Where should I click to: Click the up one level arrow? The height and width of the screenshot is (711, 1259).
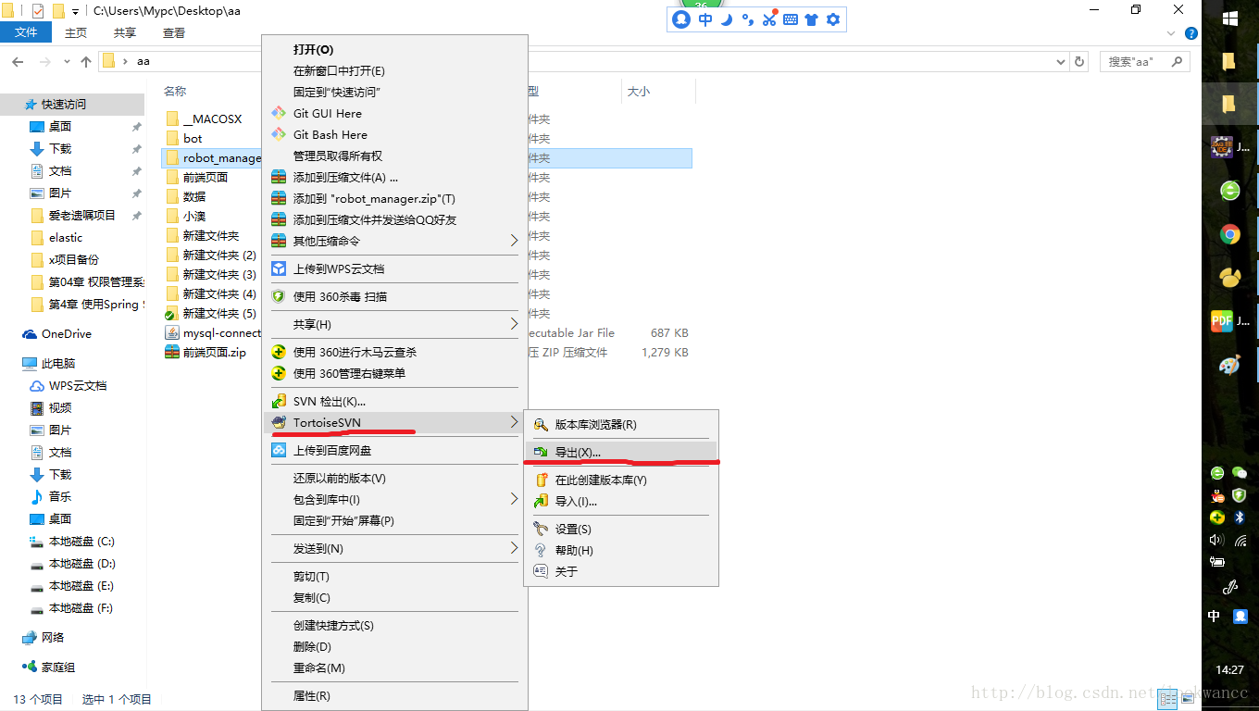click(x=86, y=61)
